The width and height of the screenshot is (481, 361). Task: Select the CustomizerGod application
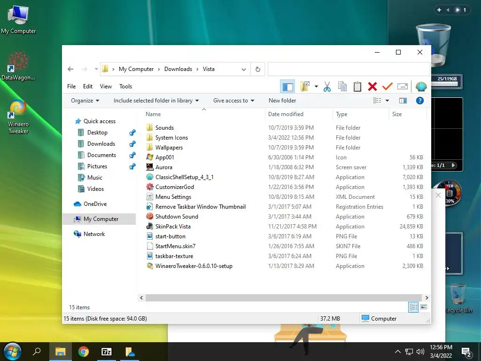click(x=175, y=187)
